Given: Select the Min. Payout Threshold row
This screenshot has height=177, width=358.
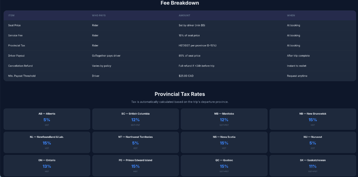Looking at the screenshot, I should pyautogui.click(x=180, y=76).
